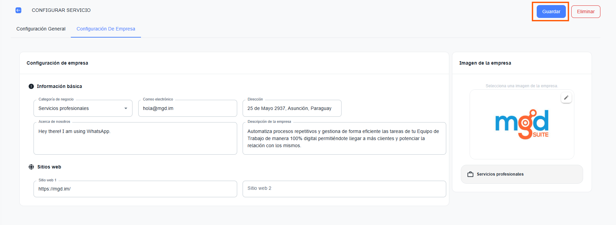Screen dimensions: 616x225
Task: Click the globe icon beside Sitios web
Action: [31, 167]
